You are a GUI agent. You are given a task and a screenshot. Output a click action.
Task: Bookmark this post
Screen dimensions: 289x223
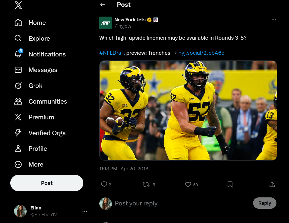(230, 185)
